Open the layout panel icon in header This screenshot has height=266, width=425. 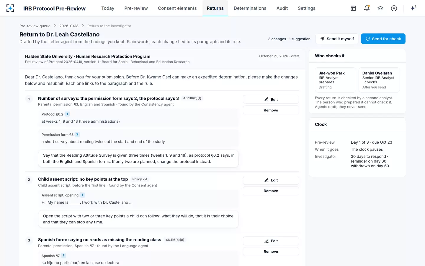click(x=353, y=8)
